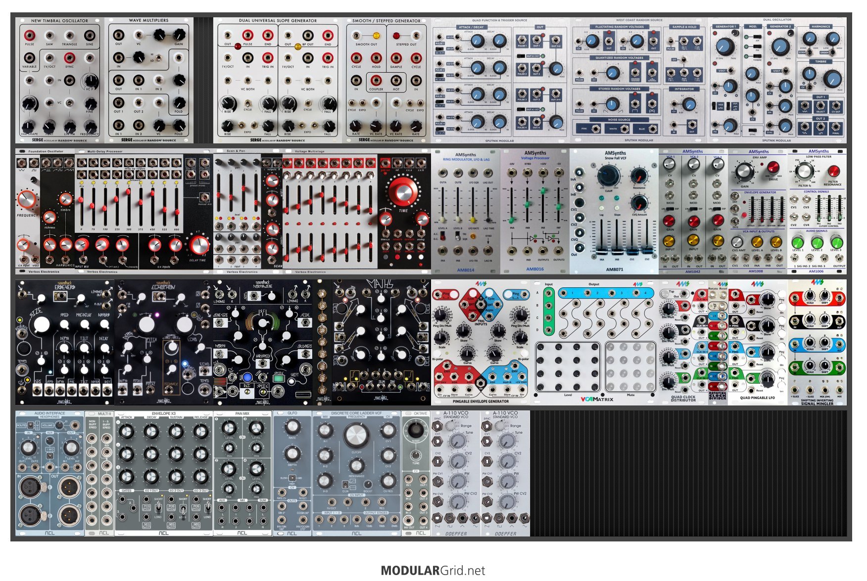Image resolution: width=867 pixels, height=581 pixels.
Task: Select the Maths module
Action: pos(381,342)
